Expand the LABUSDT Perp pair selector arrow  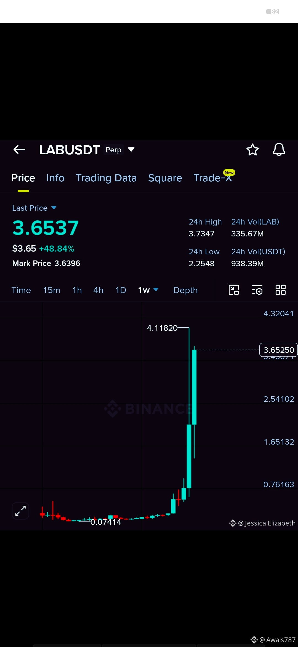(x=131, y=150)
